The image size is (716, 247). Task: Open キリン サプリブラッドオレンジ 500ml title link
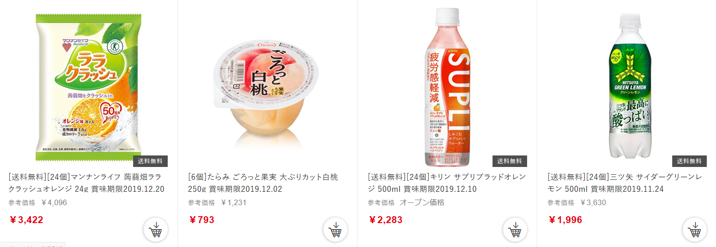[x=446, y=183]
